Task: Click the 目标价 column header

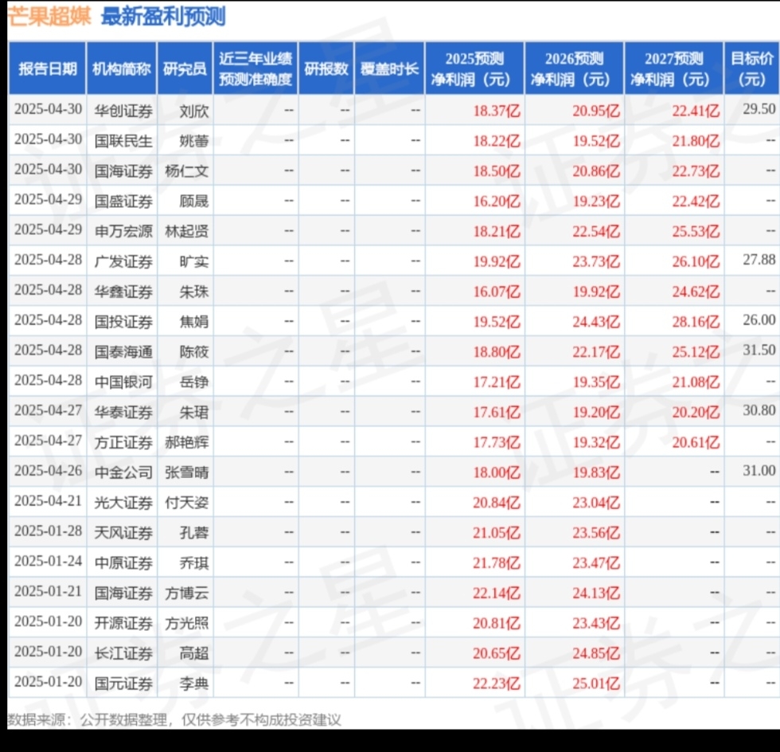Action: pos(751,69)
